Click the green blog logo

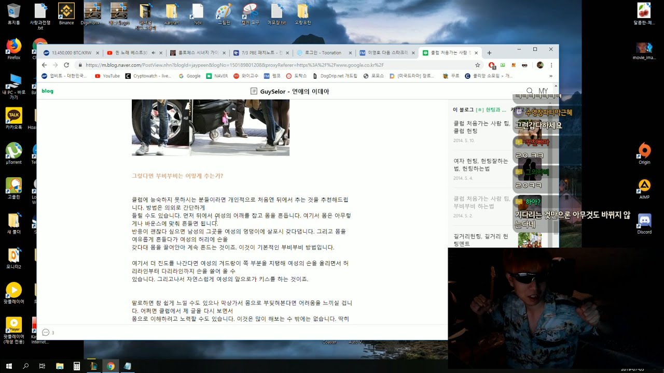click(47, 91)
